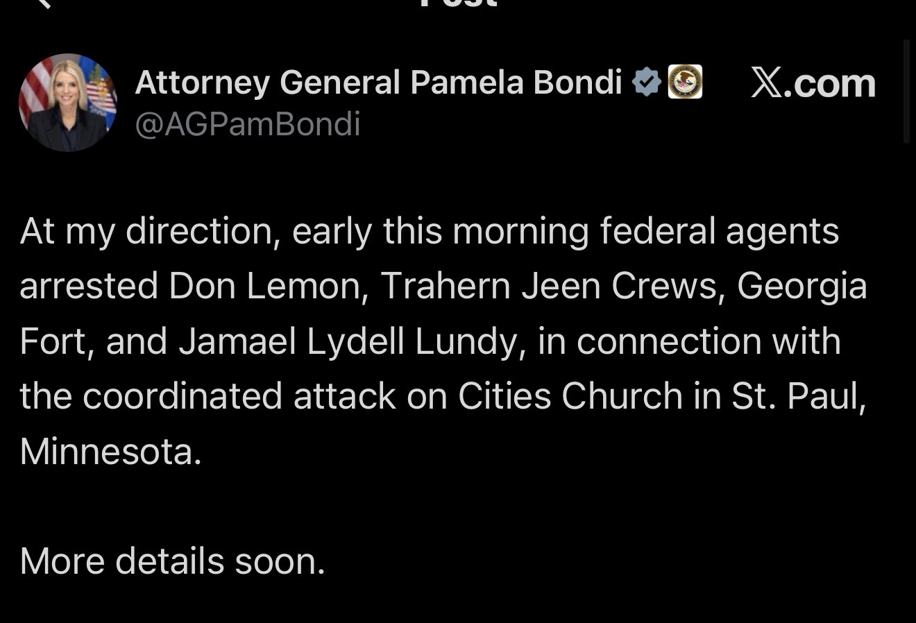Click the blue verified checkmark badge
Screen dimensions: 916x623
pos(647,83)
